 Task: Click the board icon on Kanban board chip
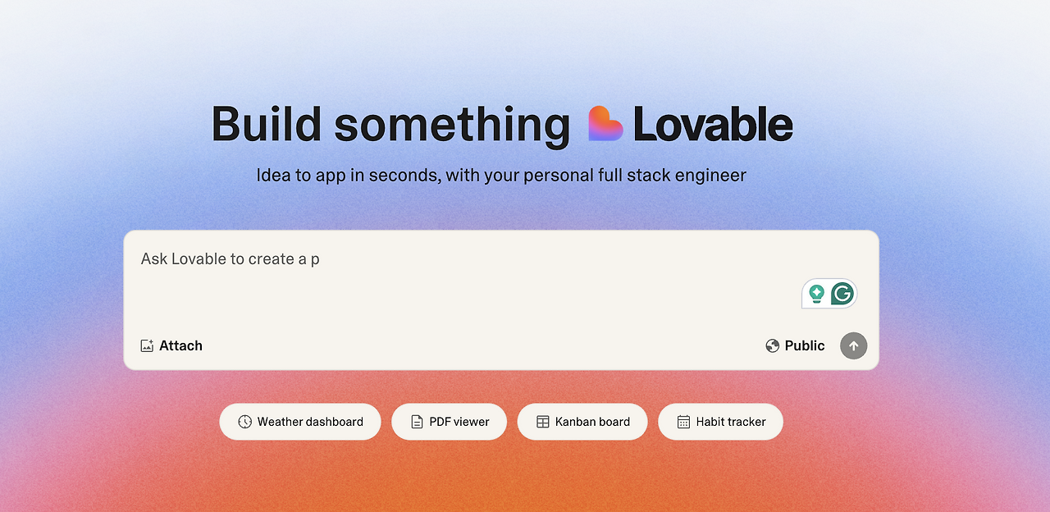(541, 421)
